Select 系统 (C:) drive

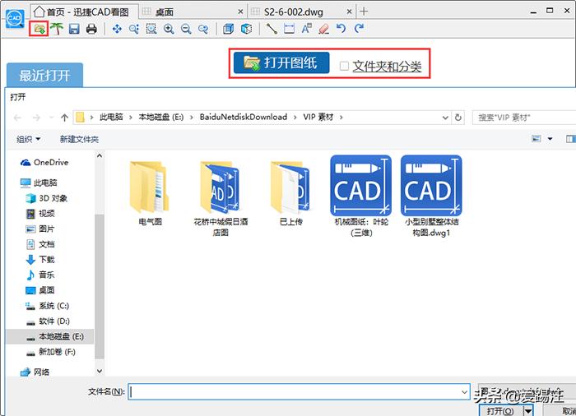(47, 306)
